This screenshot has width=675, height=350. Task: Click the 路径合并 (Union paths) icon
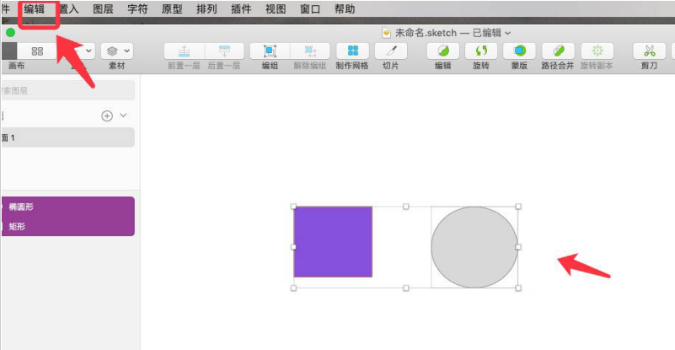click(558, 51)
